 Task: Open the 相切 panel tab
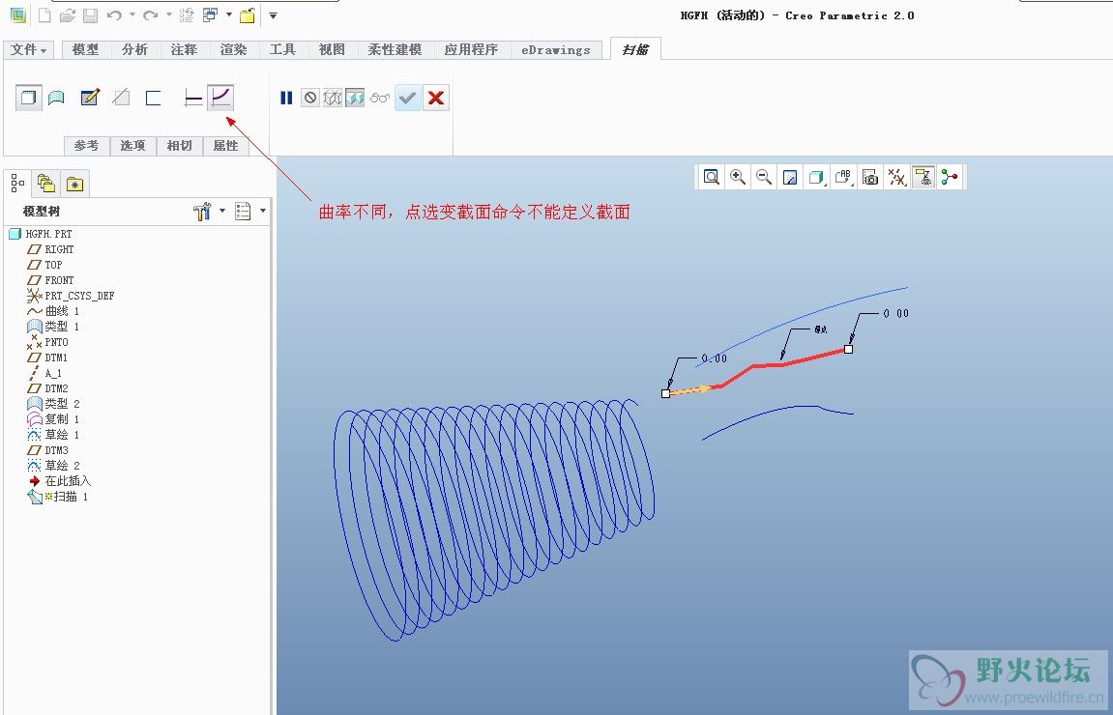click(x=180, y=145)
